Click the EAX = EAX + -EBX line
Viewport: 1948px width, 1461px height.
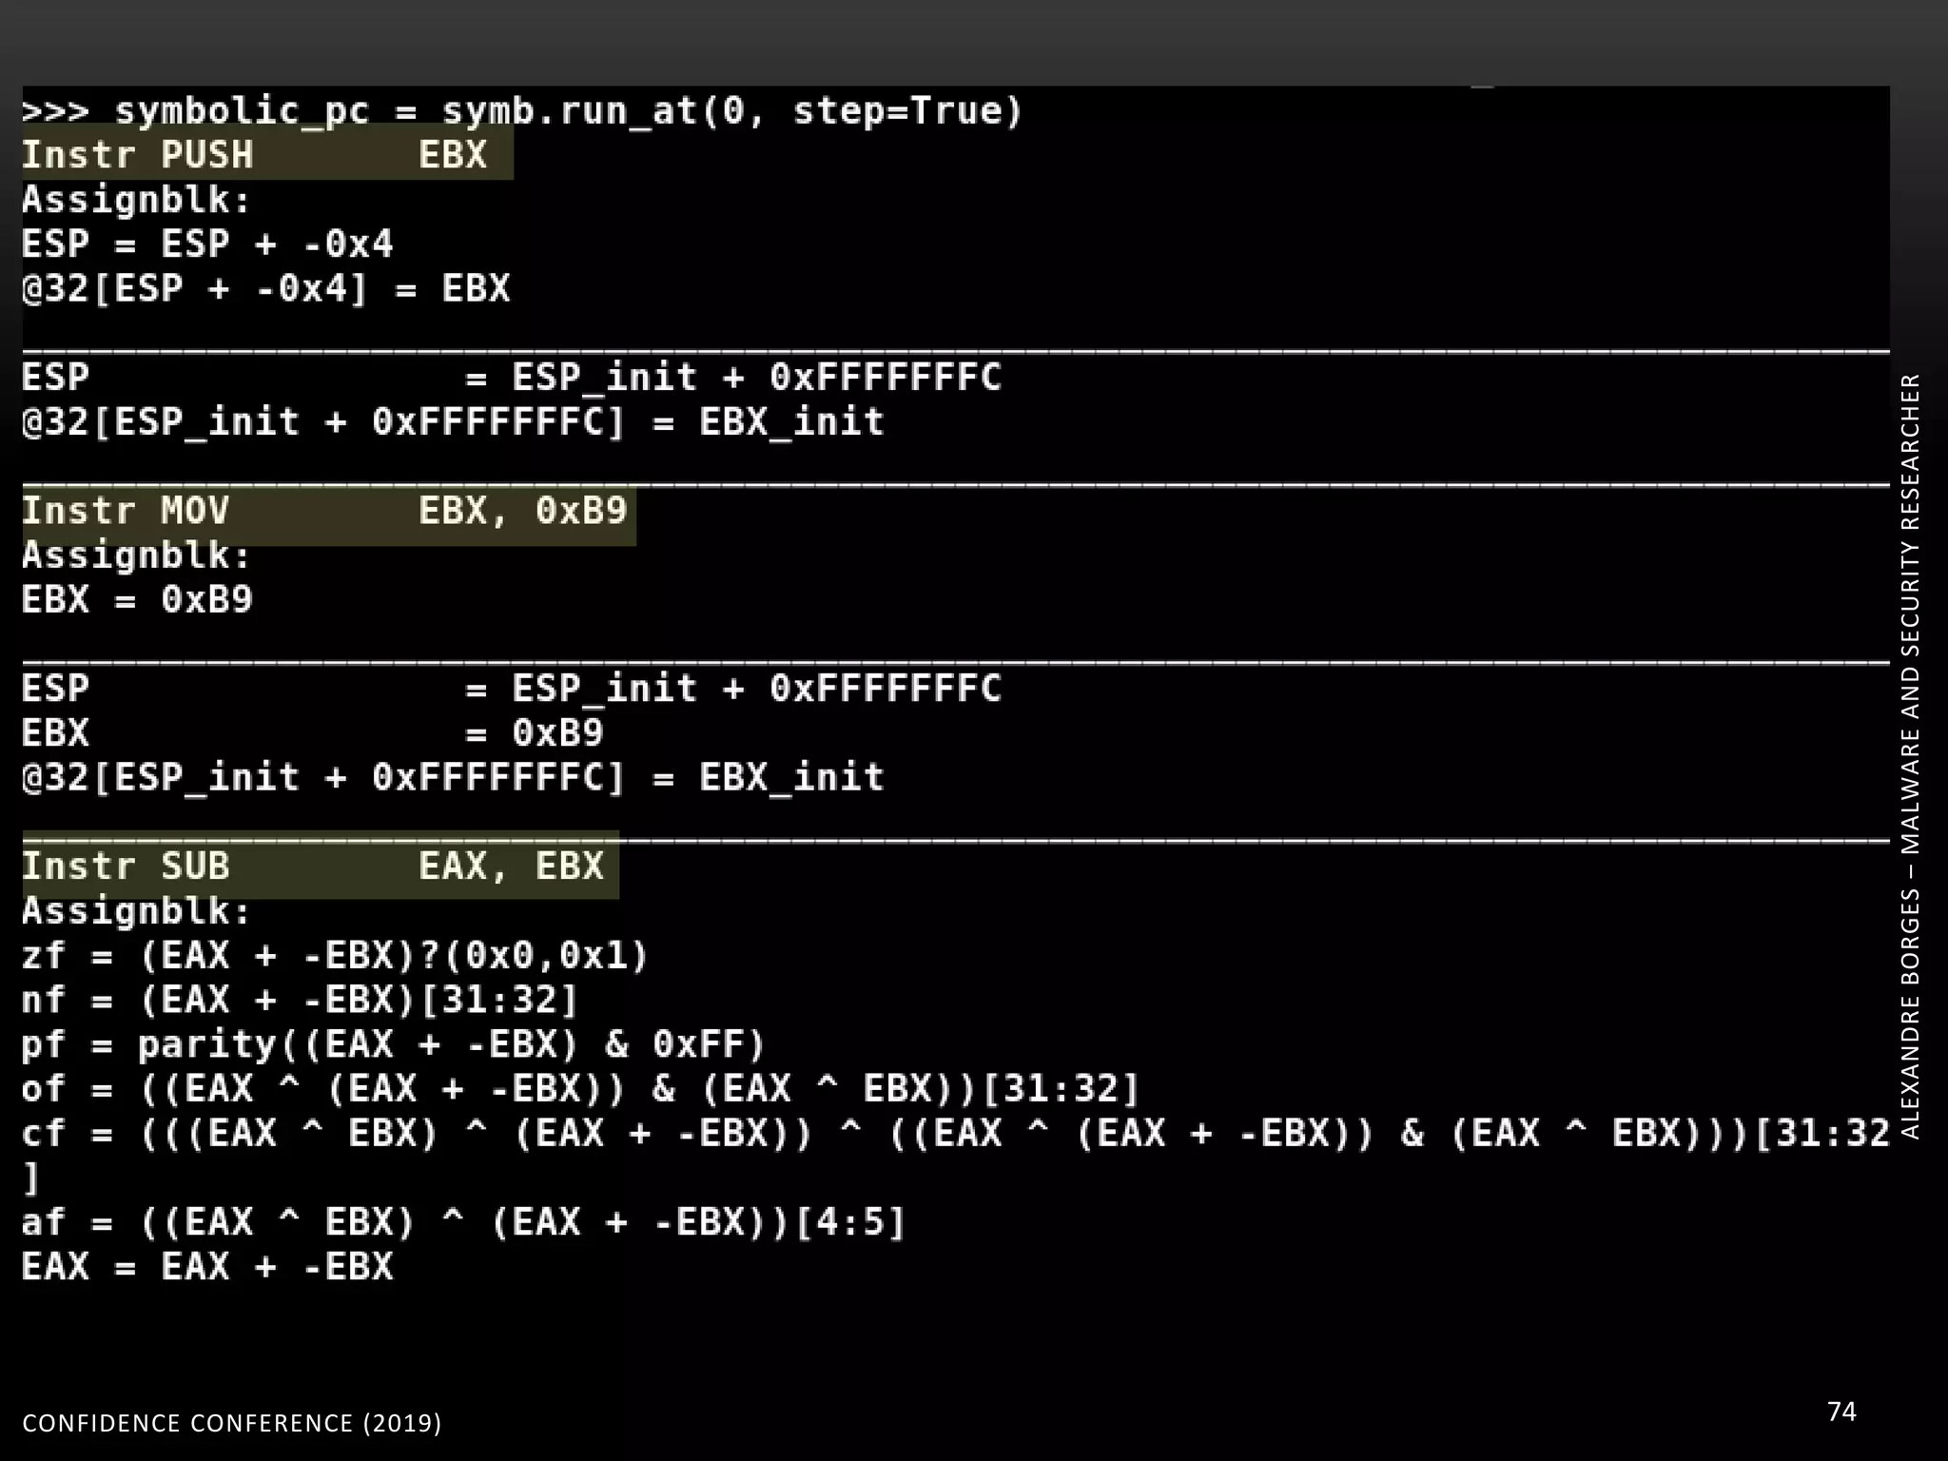207,1267
